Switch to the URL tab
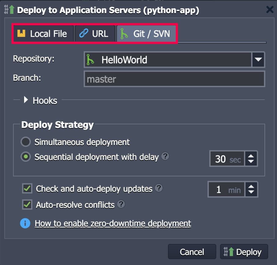The height and width of the screenshot is (265, 277). 95,34
